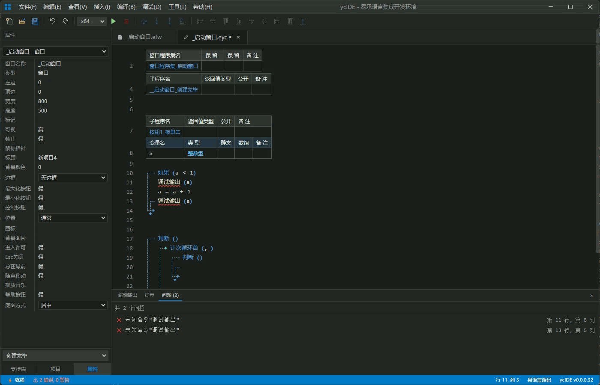
Task: Click the first 未知命令 error entry
Action: (152, 320)
